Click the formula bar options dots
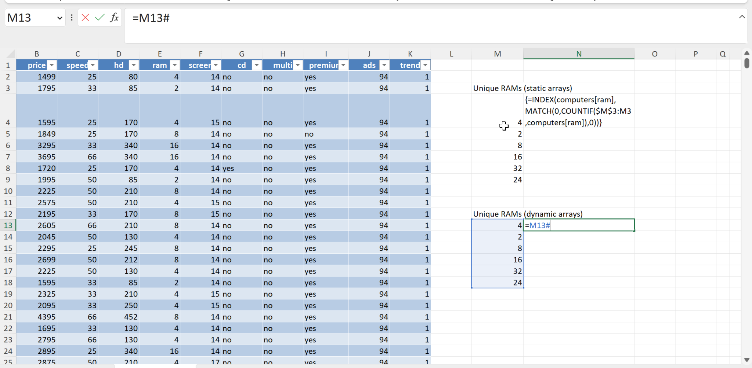The width and height of the screenshot is (752, 368). click(72, 18)
